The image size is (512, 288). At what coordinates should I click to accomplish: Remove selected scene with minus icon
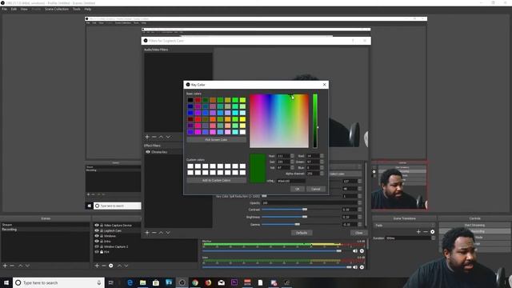point(12,266)
